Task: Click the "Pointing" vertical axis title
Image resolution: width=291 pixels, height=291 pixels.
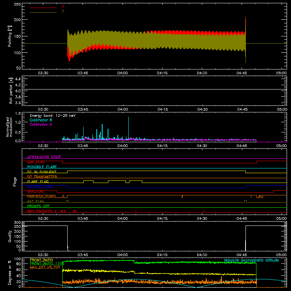Action: [x=10, y=36]
